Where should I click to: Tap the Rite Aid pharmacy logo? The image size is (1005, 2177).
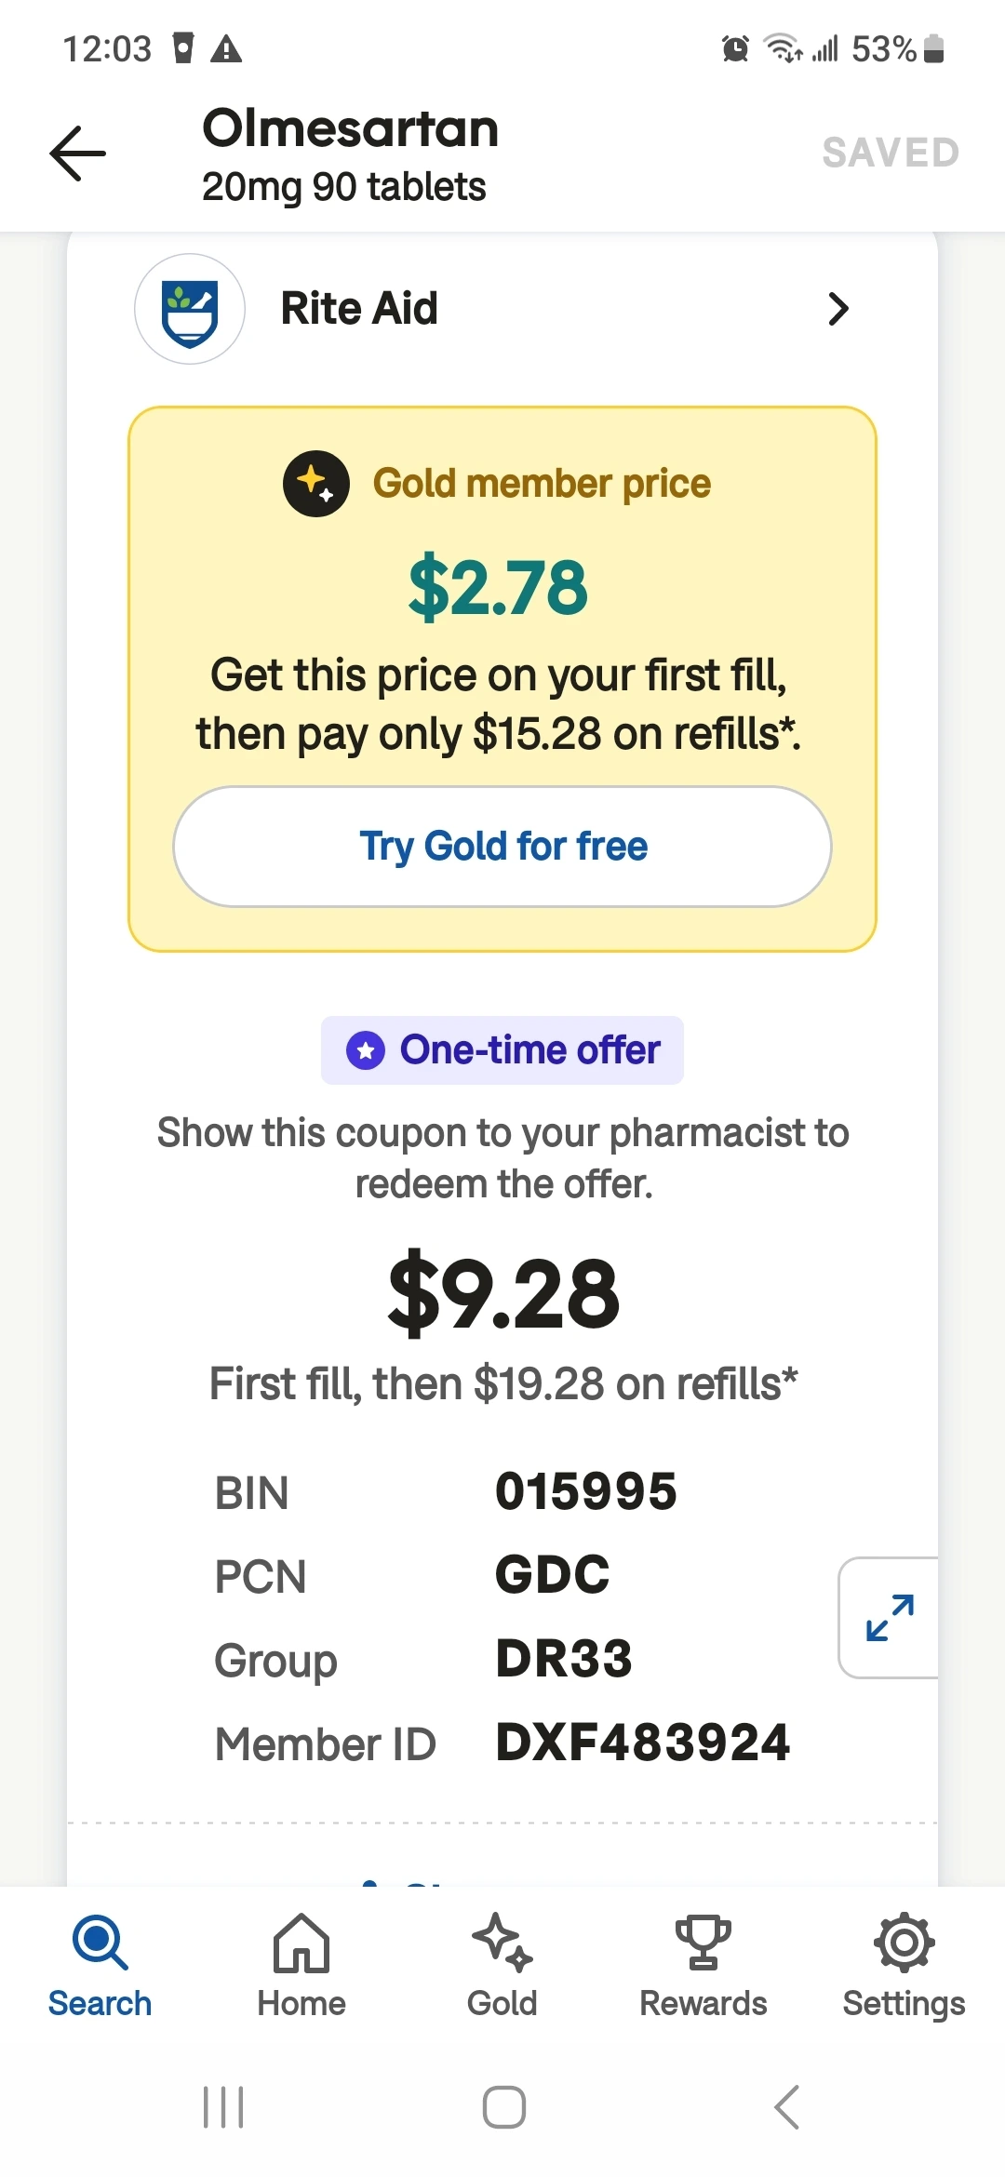(190, 309)
